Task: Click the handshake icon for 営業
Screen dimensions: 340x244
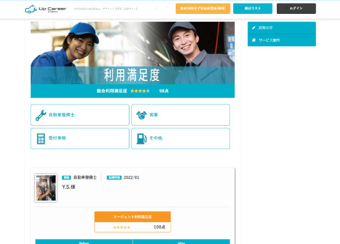Action: [141, 115]
